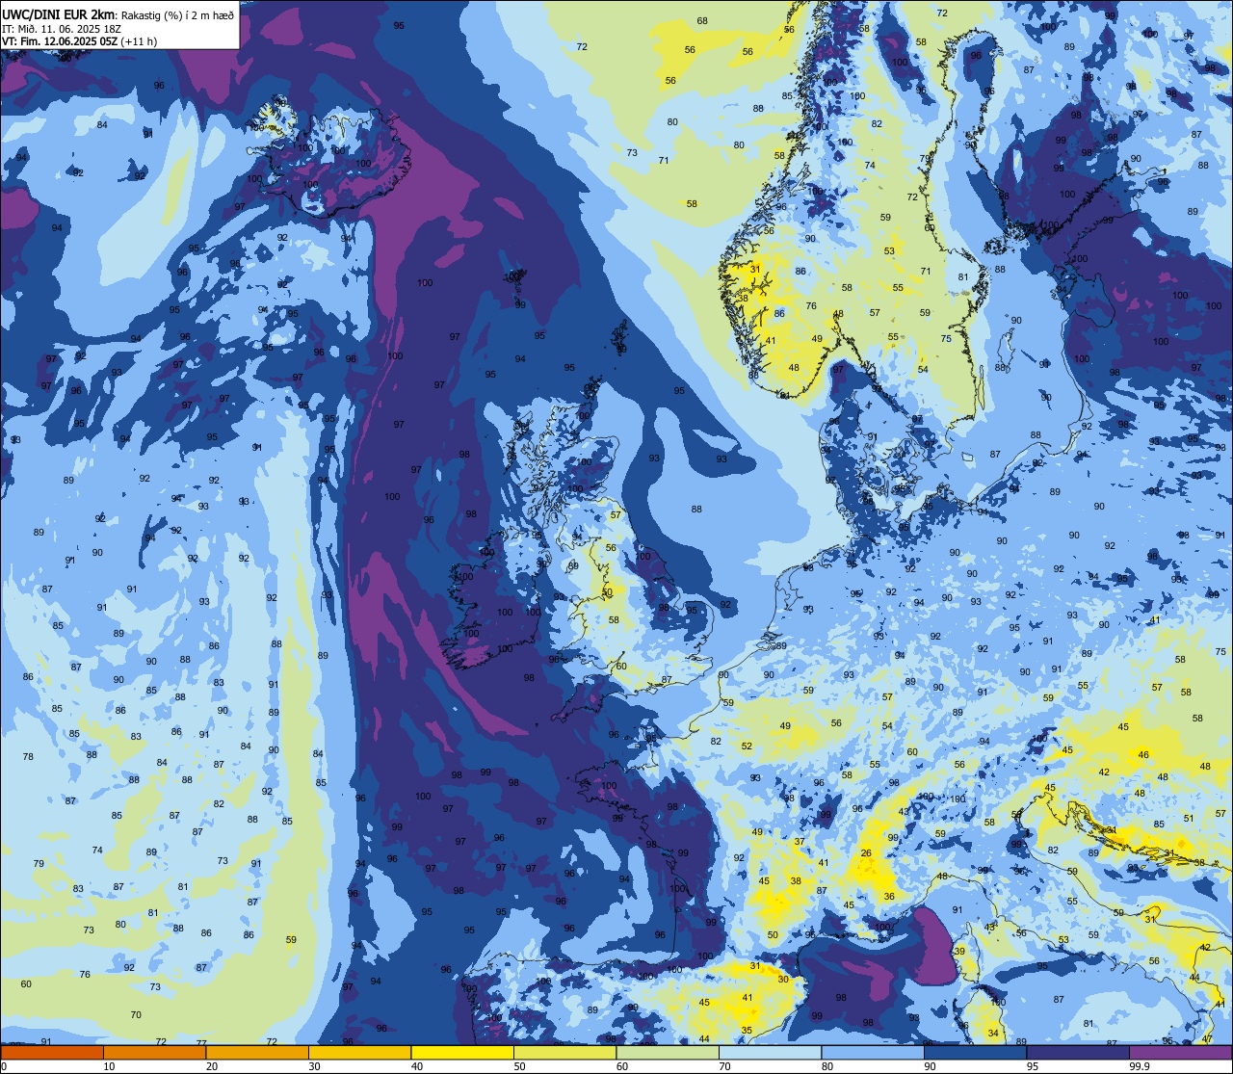Click the medium blue 90–95 legend swatch

975,1053
